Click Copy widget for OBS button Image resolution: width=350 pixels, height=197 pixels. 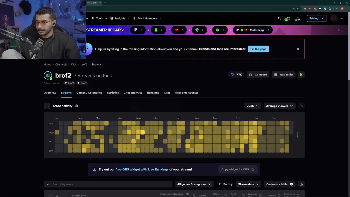point(238,169)
